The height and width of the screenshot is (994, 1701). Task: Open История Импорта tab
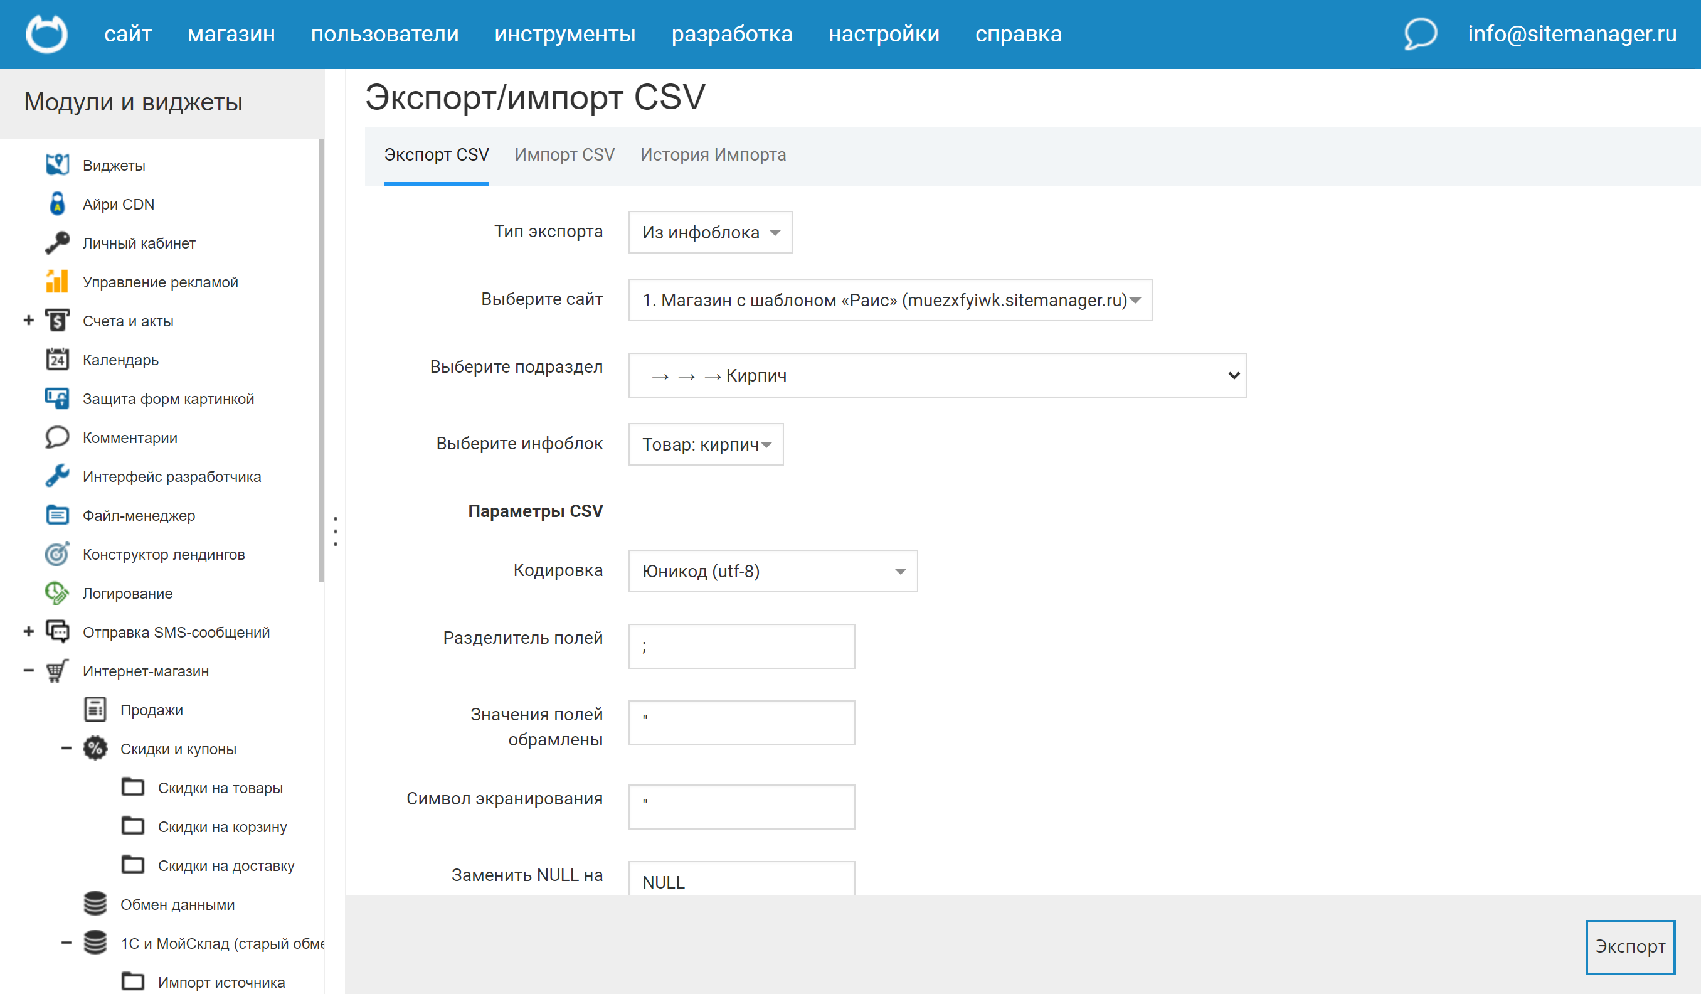pyautogui.click(x=713, y=154)
